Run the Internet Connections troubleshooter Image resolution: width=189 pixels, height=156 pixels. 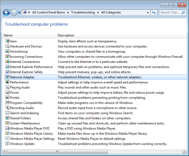point(25,62)
